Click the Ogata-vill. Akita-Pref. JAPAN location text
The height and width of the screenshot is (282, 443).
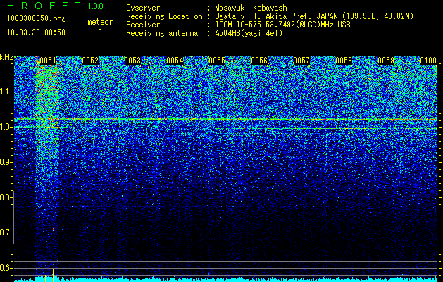[314, 16]
